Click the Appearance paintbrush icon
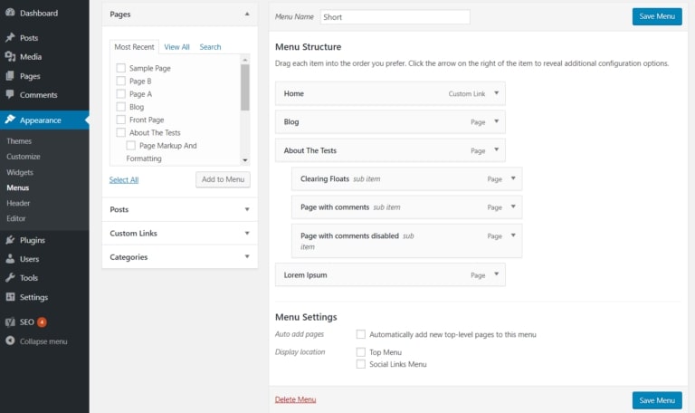The image size is (695, 413). coord(10,120)
